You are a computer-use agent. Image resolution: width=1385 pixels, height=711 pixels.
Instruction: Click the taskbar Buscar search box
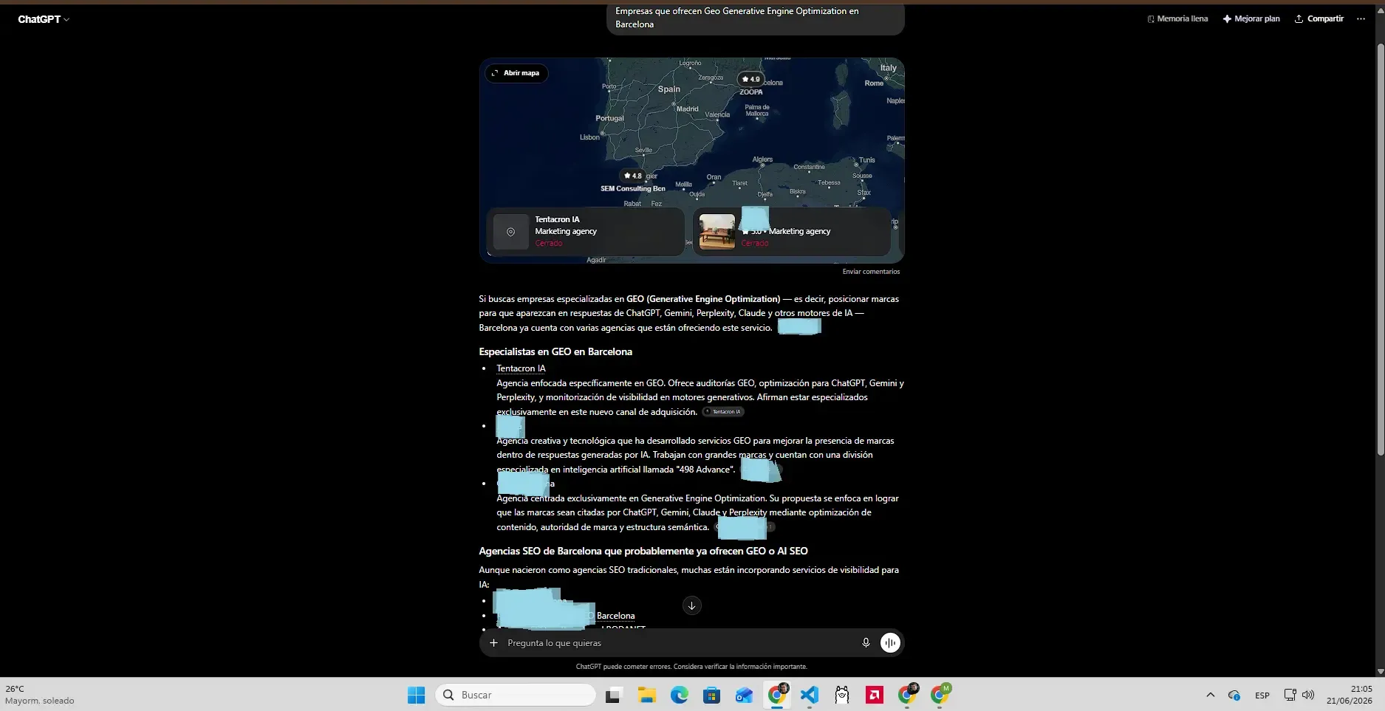coord(516,695)
